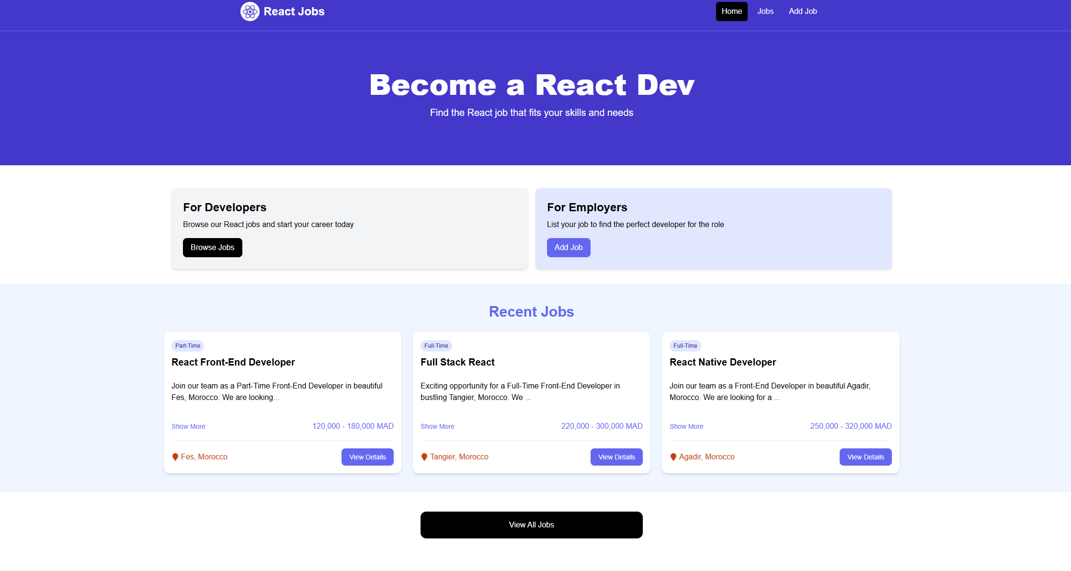1071x571 pixels.
Task: Click the View All Jobs button
Action: [x=532, y=525]
